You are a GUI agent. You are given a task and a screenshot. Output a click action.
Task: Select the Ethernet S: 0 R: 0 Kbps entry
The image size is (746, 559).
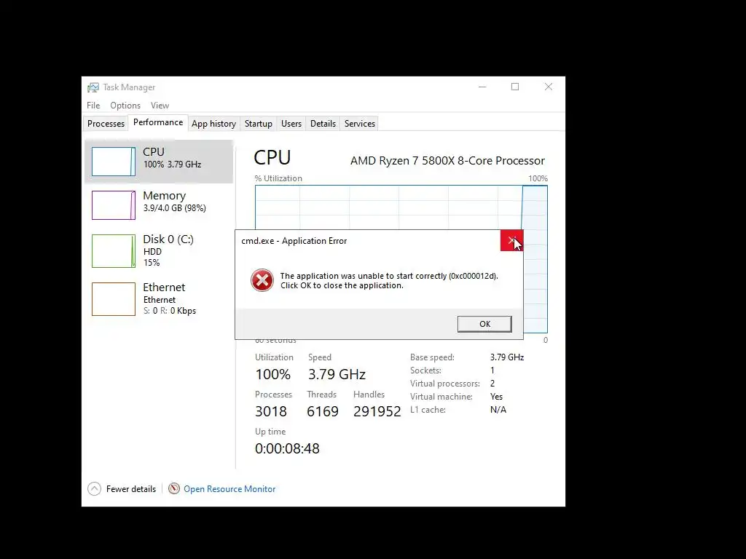(x=159, y=299)
